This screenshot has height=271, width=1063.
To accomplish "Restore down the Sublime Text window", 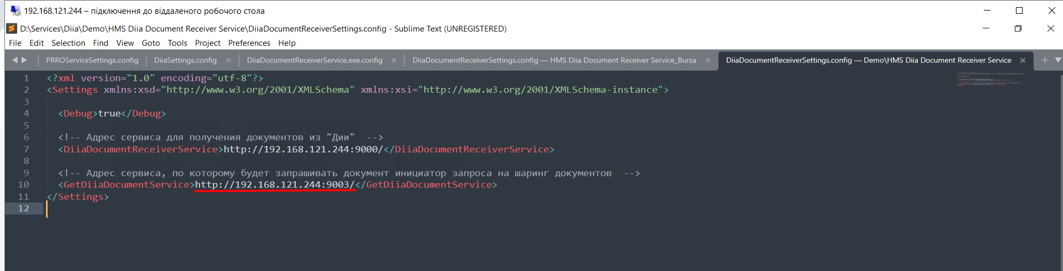I will pos(1018,28).
